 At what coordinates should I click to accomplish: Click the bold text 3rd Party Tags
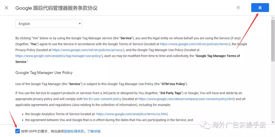(171, 93)
